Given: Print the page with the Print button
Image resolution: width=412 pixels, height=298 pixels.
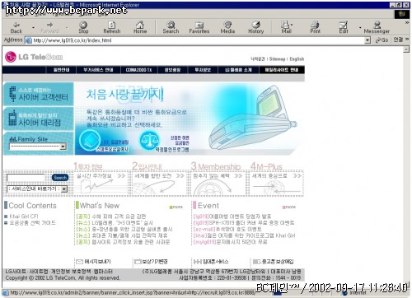Looking at the screenshot, I should click(315, 27).
